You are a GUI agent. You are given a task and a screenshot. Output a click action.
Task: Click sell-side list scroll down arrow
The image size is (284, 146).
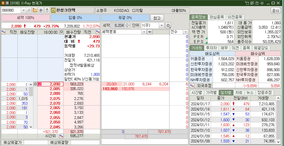point(31,127)
